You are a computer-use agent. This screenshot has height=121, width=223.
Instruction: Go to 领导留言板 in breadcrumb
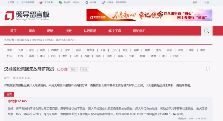pos(23,40)
